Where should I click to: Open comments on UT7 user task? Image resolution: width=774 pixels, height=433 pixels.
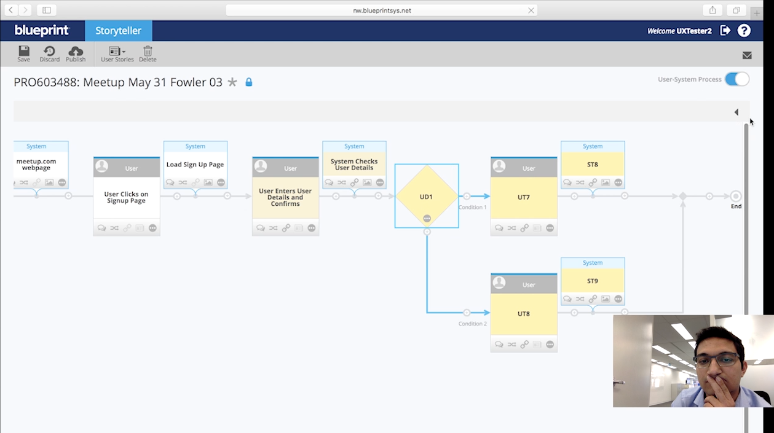click(499, 228)
